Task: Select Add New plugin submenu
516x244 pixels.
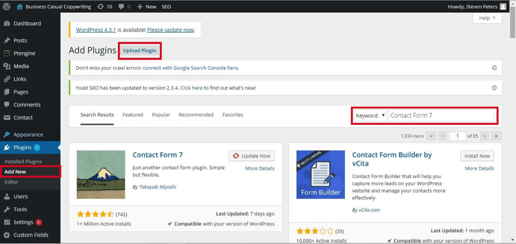Action: click(15, 172)
